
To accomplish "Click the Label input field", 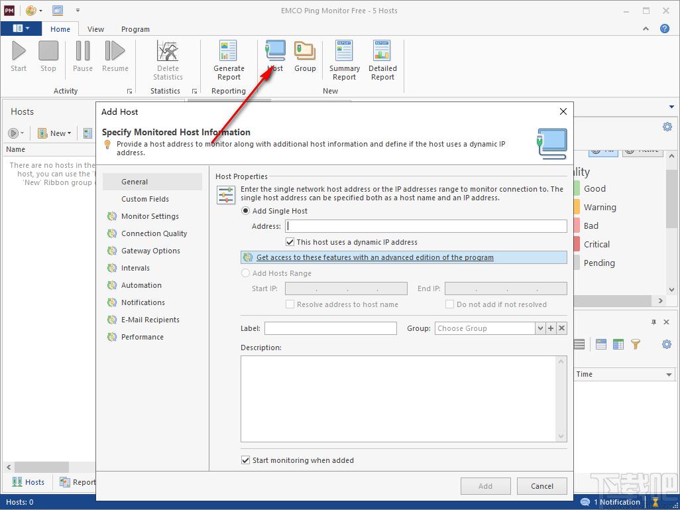I will 331,328.
